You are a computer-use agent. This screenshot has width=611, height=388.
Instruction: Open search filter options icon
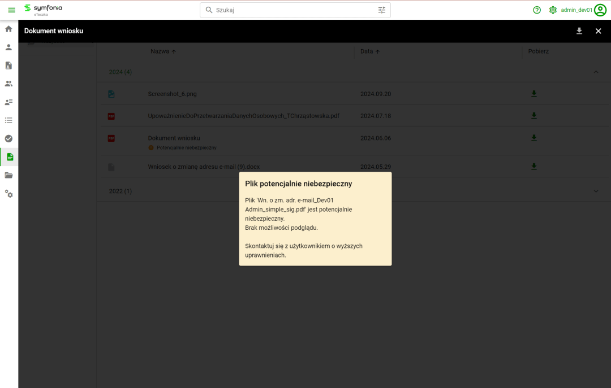[x=382, y=10]
